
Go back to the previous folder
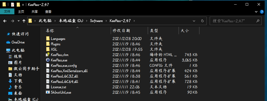(5, 21)
